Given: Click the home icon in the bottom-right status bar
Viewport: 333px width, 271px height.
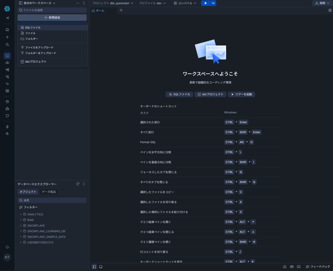Looking at the screenshot, I should pos(285,267).
